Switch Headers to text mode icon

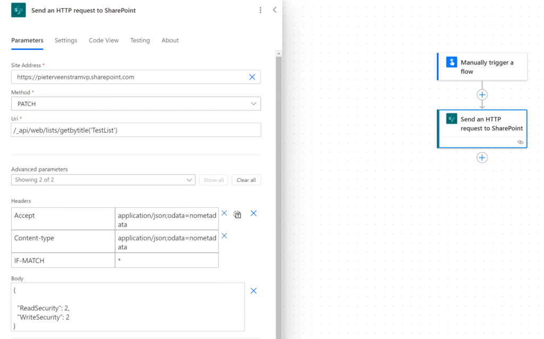pyautogui.click(x=237, y=214)
